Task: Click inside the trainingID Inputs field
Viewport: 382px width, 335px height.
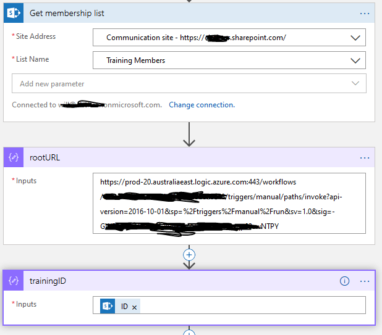Action: pyautogui.click(x=247, y=306)
